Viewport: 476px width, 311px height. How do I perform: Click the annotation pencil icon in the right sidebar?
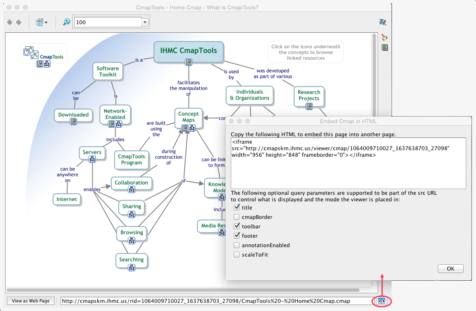[x=384, y=37]
